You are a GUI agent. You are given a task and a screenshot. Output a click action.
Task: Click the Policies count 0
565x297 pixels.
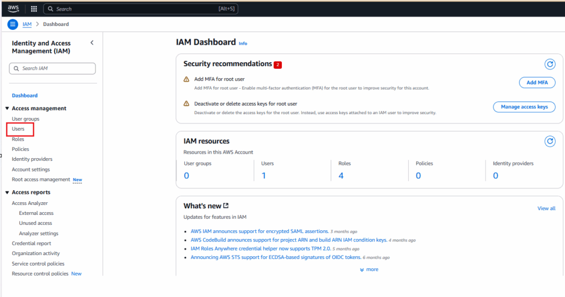[418, 176]
